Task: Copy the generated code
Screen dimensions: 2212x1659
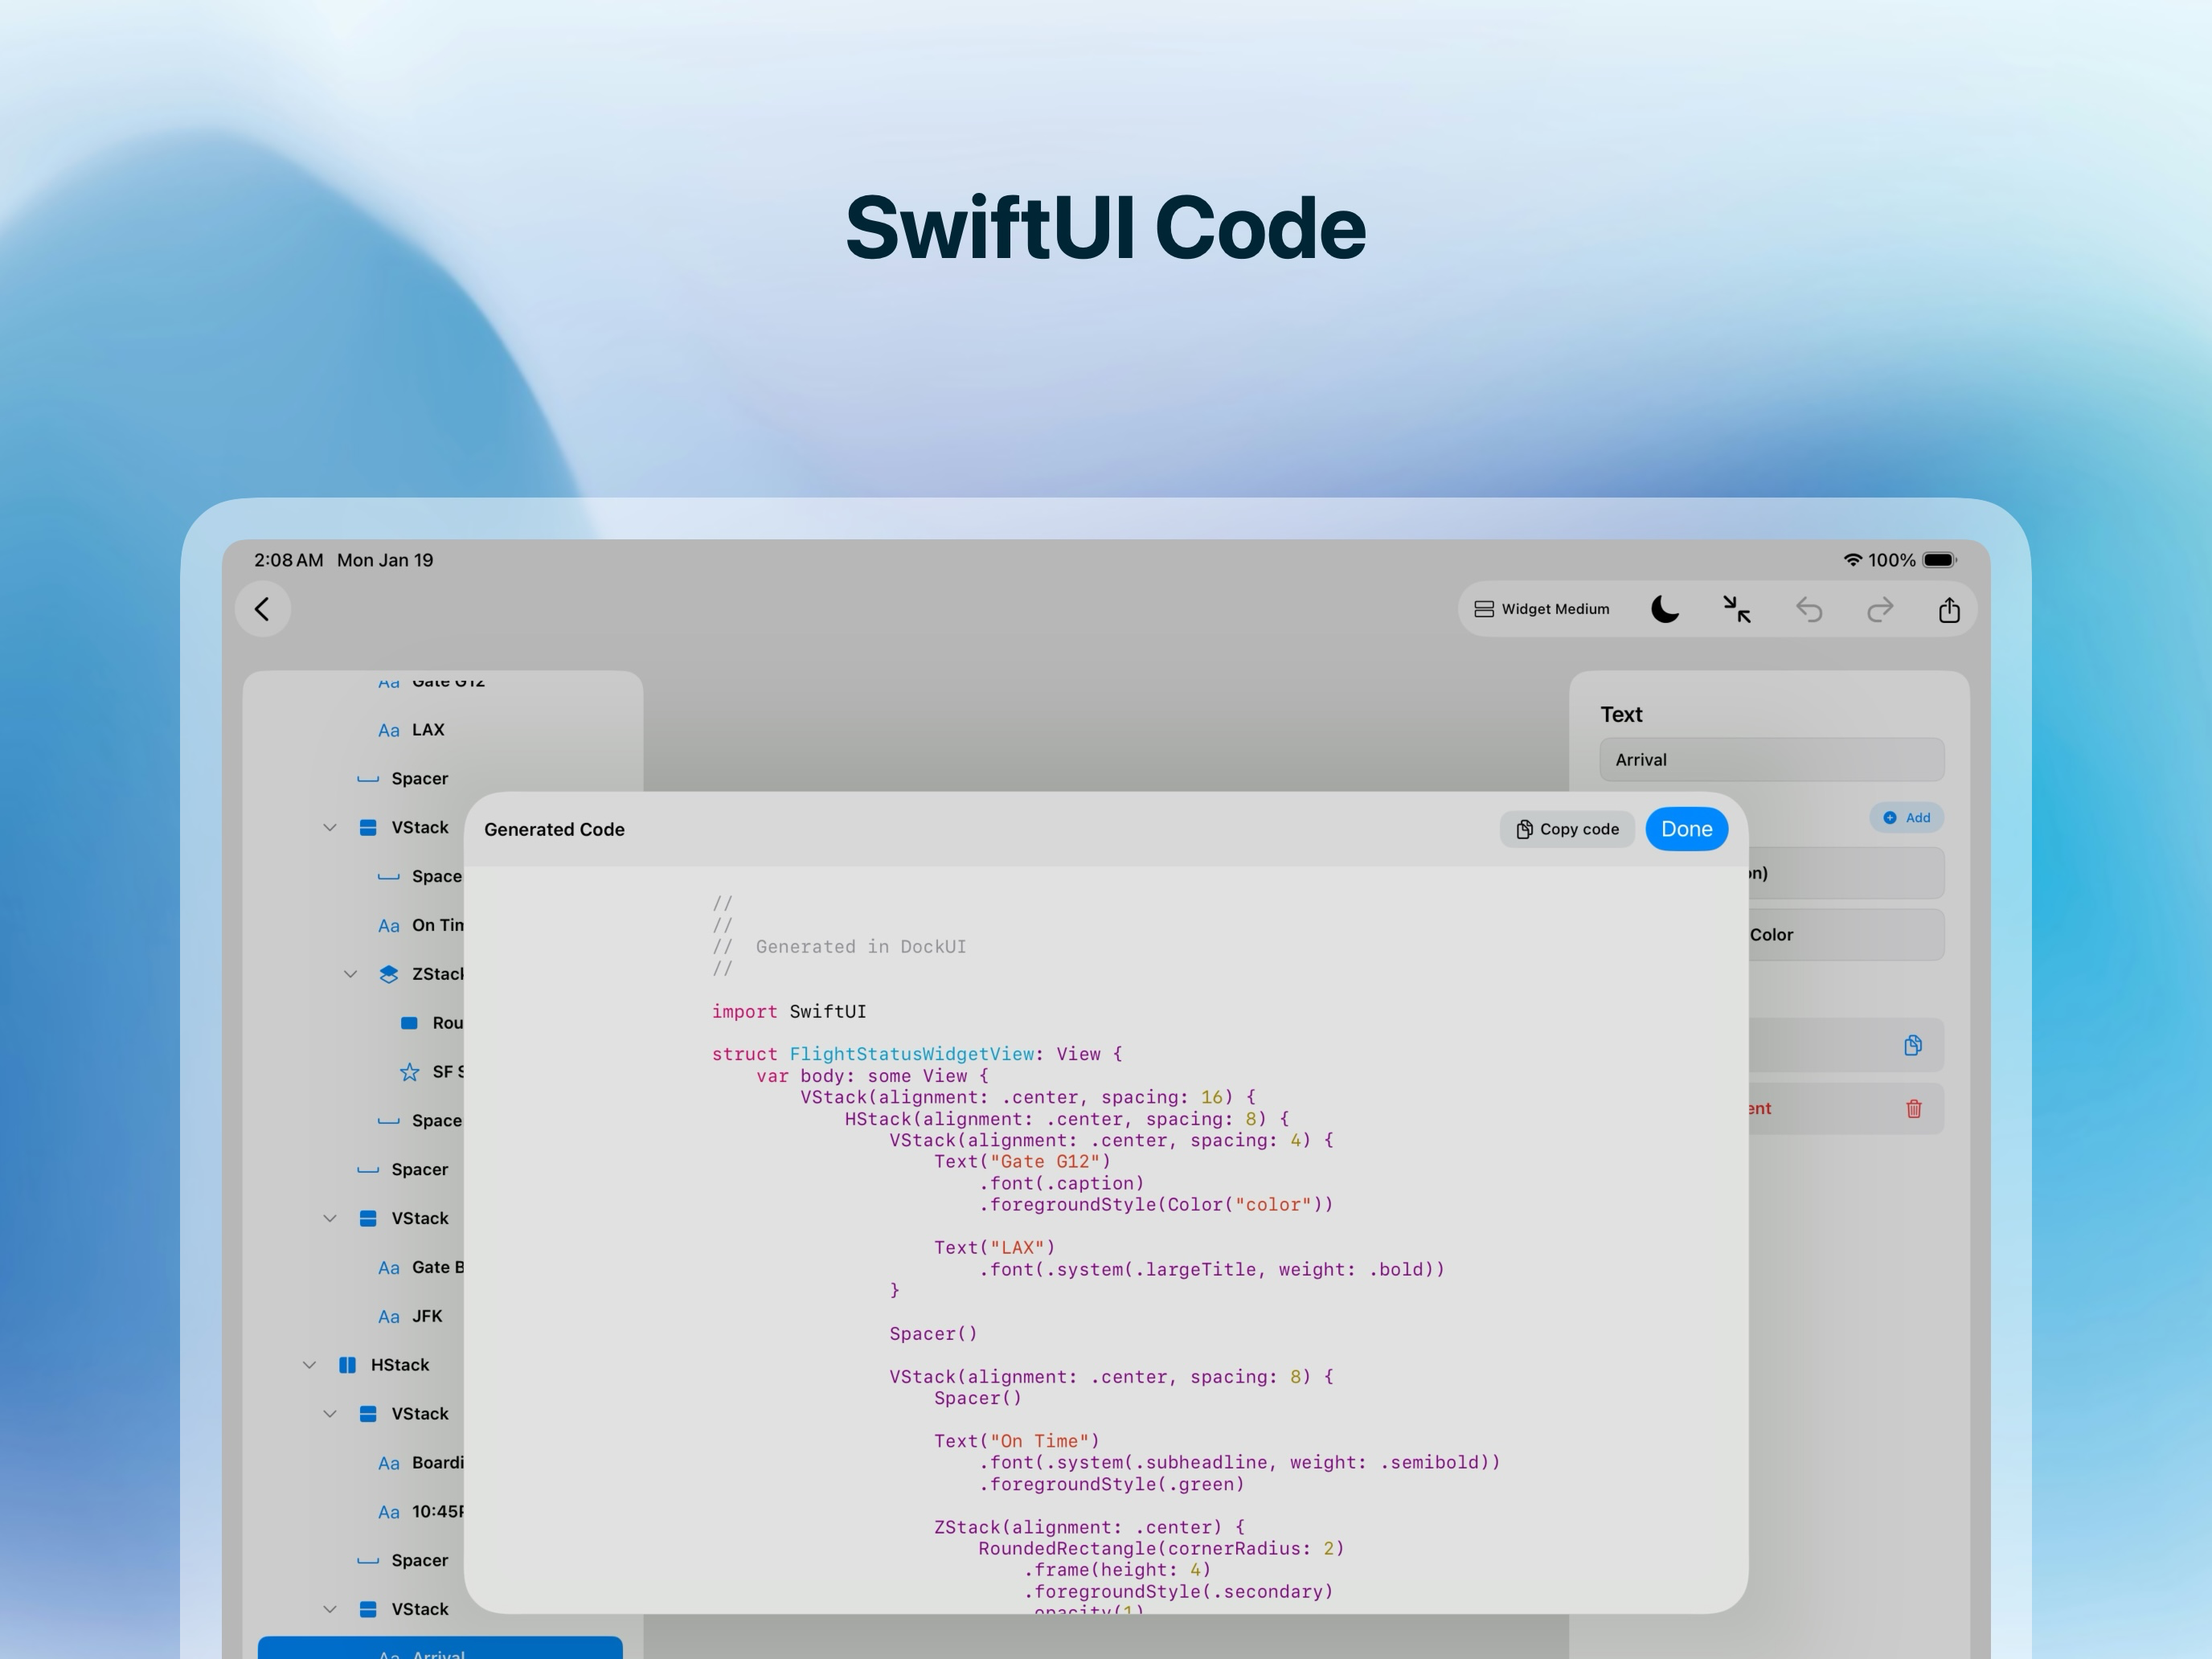Action: click(1566, 829)
